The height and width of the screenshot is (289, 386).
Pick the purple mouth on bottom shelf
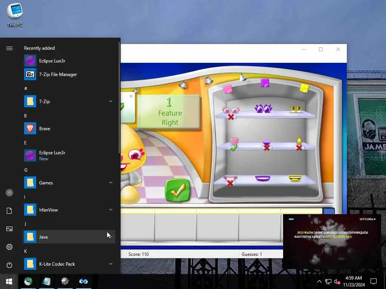[262, 178]
